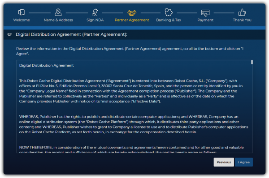Click the I Agree button
Screen dimensions: 269x178
244,162
